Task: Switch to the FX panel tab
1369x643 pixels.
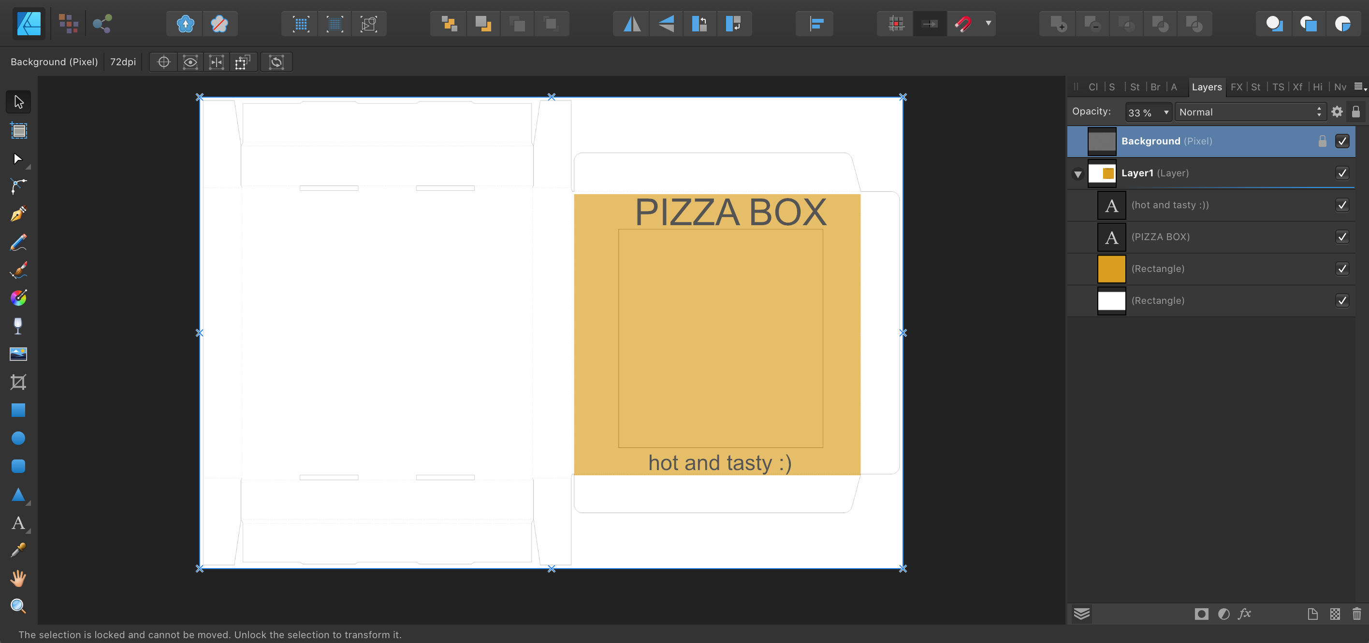Action: [x=1237, y=86]
